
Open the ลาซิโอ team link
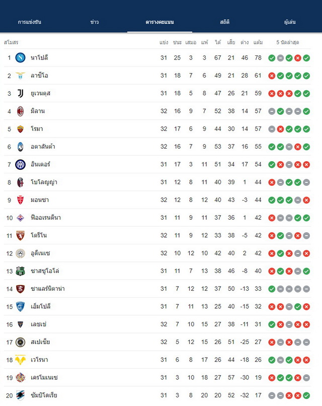(x=39, y=76)
